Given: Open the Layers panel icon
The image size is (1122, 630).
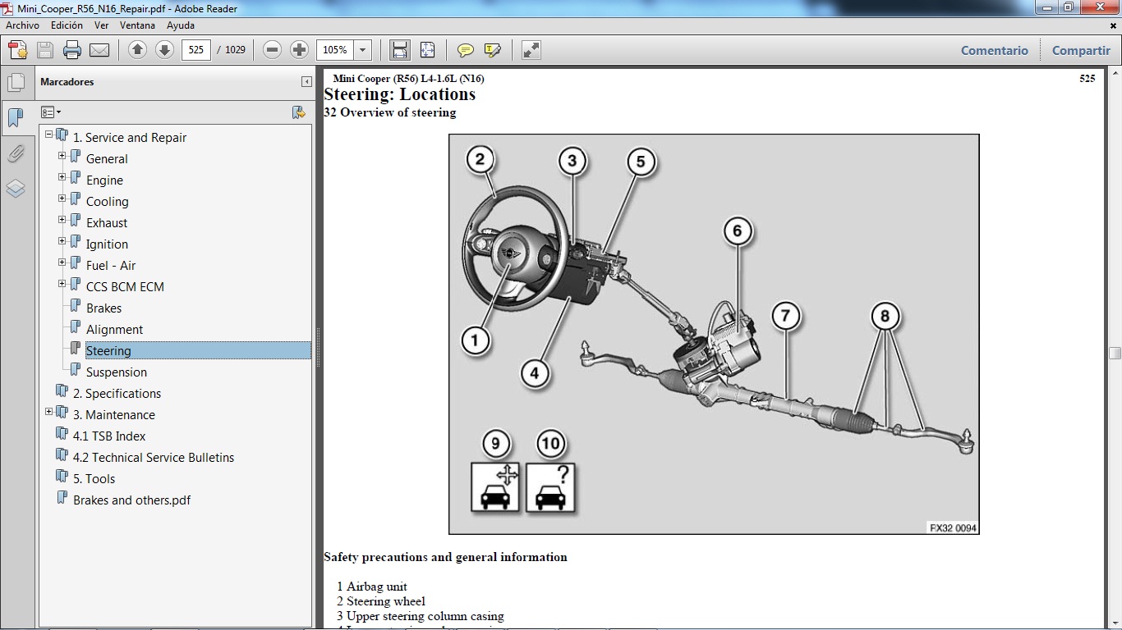Looking at the screenshot, I should click(x=16, y=189).
